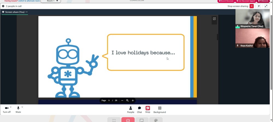Image resolution: width=273 pixels, height=122 pixels.
Task: Expand microphone options chevron
Action: [x=22, y=107]
